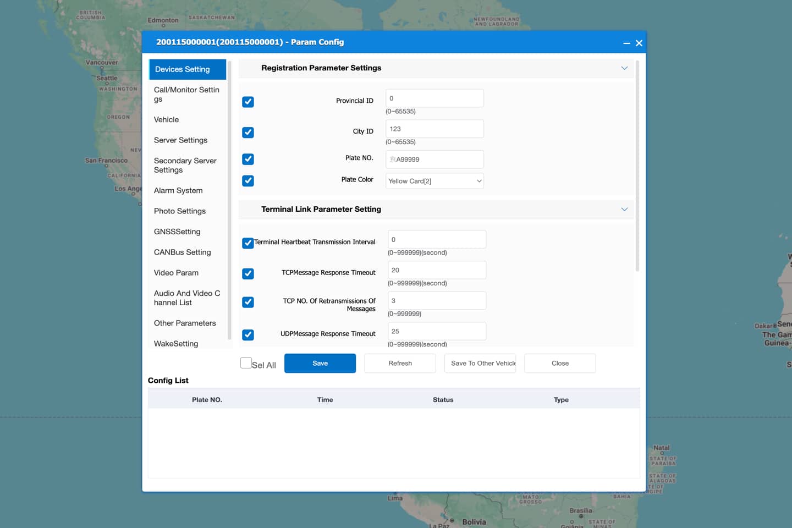Open the Video Param section
The image size is (792, 528).
pyautogui.click(x=176, y=273)
